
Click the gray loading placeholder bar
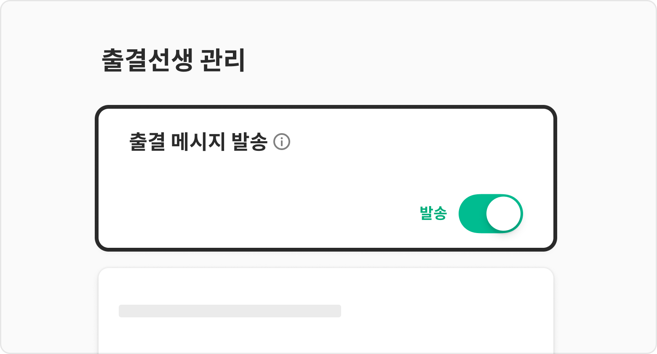(230, 311)
